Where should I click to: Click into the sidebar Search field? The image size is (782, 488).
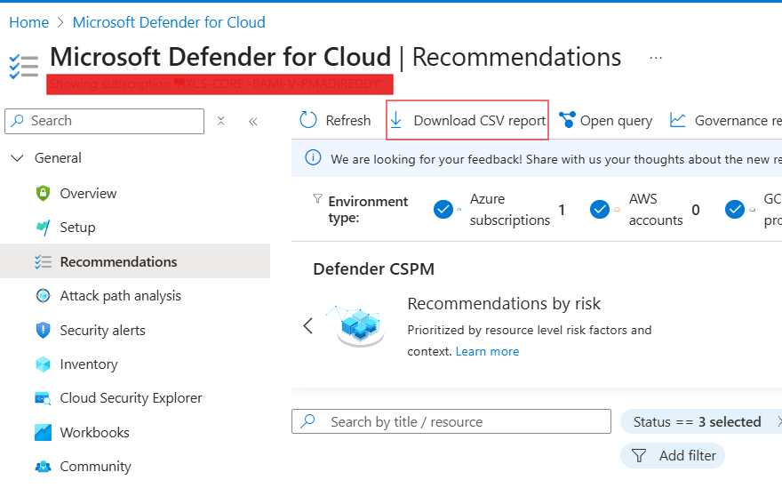tap(104, 121)
